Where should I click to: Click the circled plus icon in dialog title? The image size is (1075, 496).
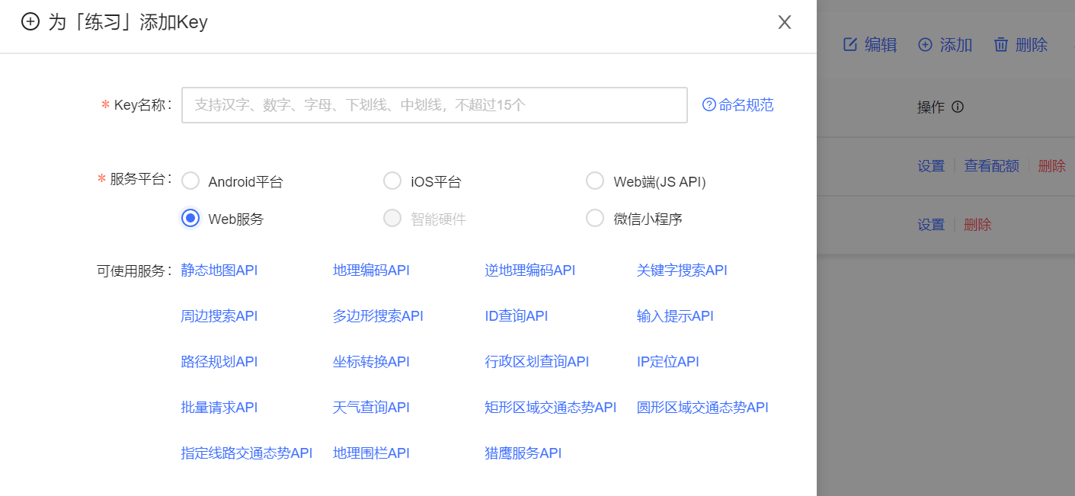(30, 22)
